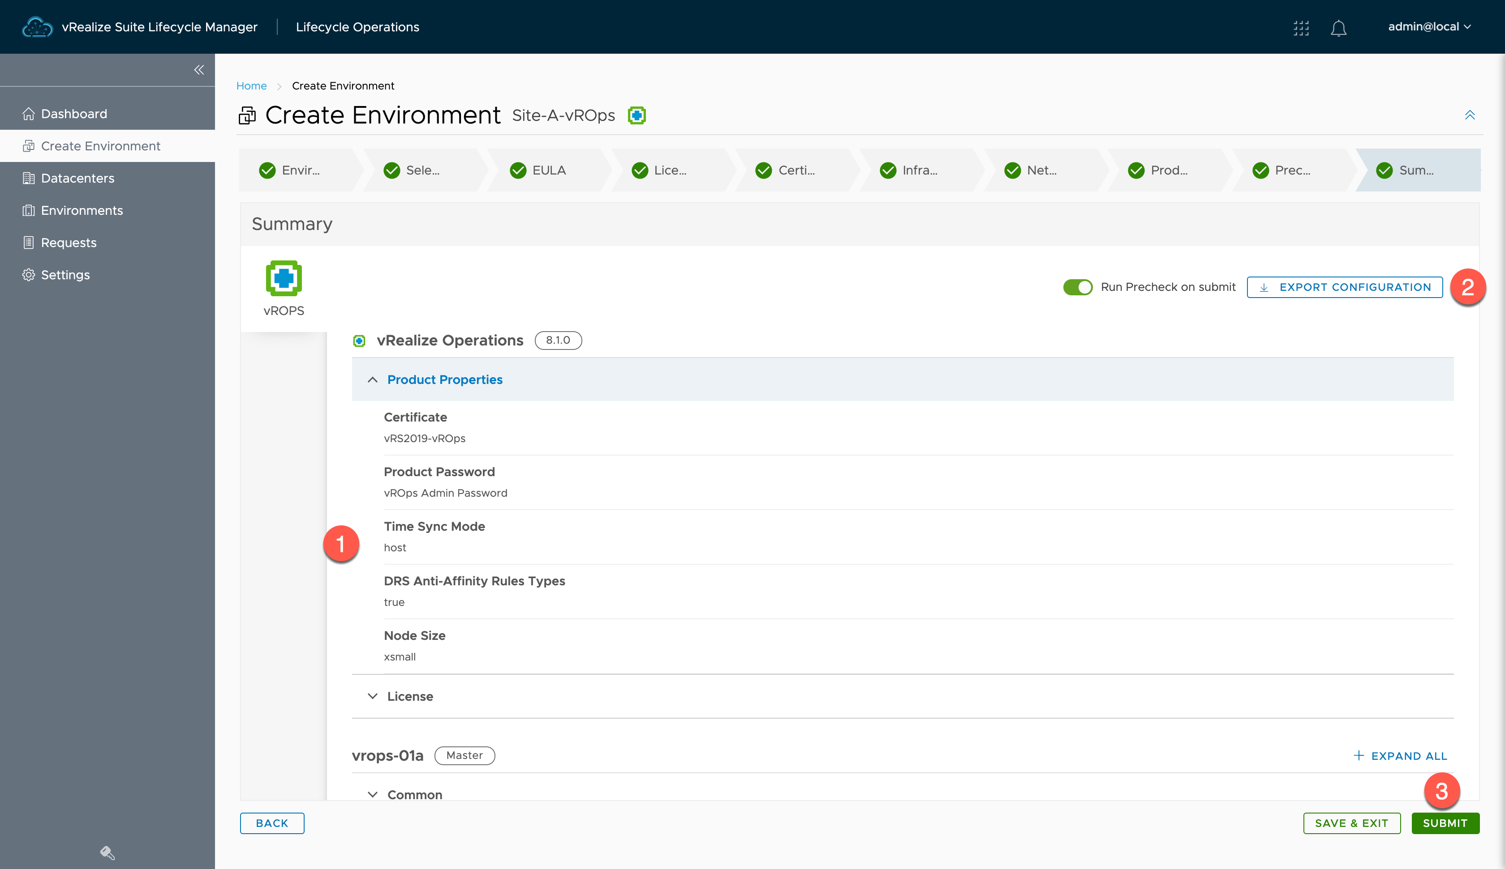Click checkmark icon on EULA step
This screenshot has height=869, width=1505.
tap(518, 170)
